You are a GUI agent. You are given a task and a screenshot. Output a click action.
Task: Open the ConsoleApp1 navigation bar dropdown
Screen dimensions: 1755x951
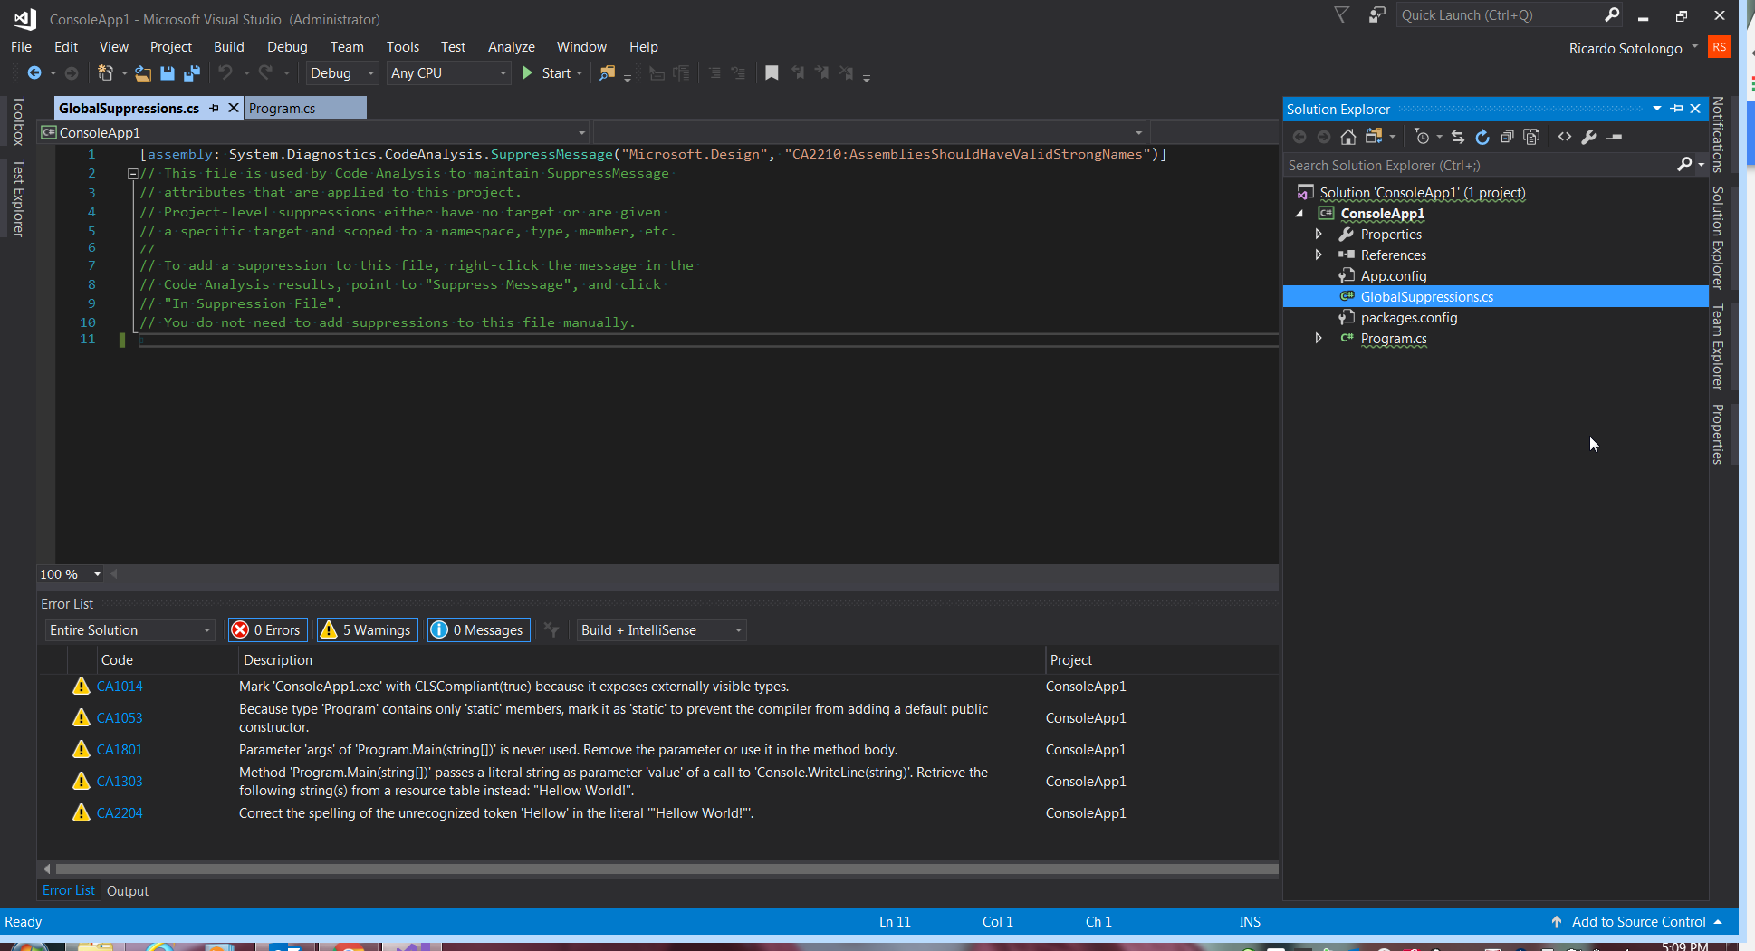coord(582,132)
